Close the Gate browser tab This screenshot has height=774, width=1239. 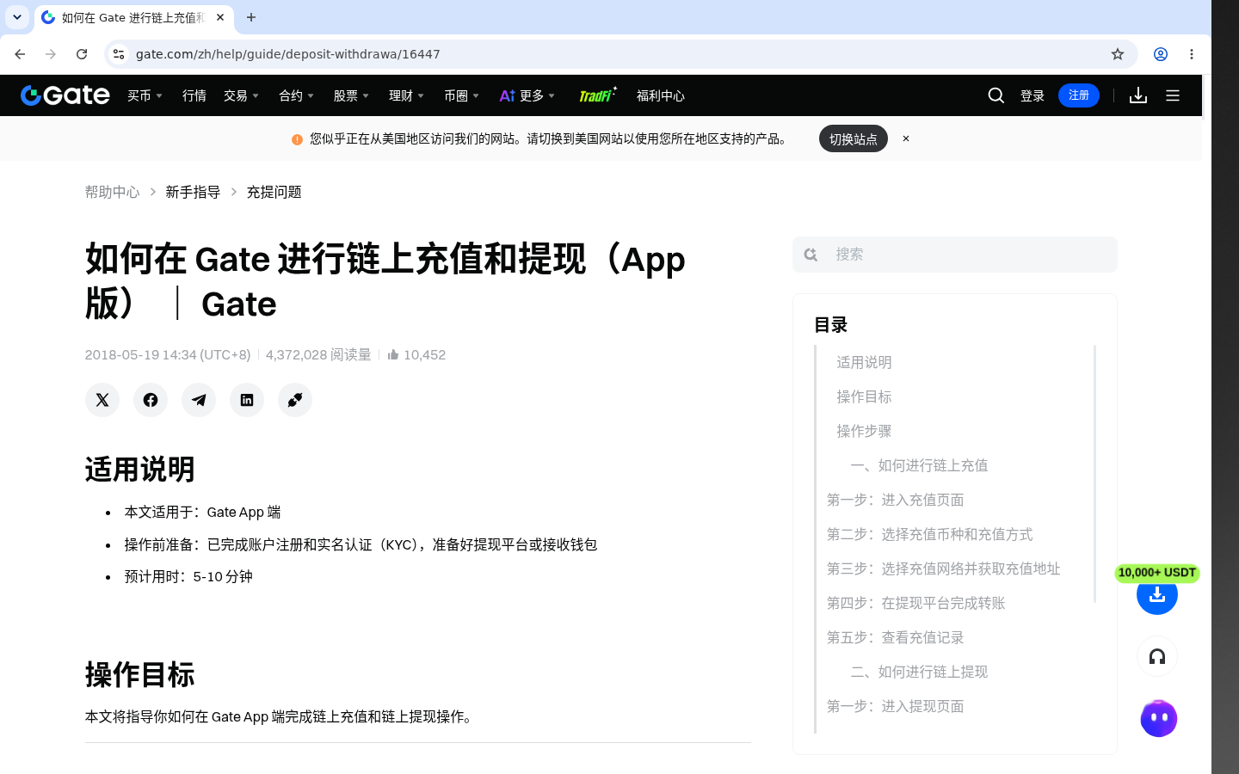click(220, 17)
